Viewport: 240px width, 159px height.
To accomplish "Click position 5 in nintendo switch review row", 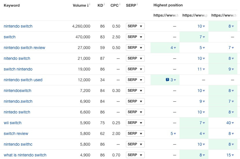I will point(202,48).
